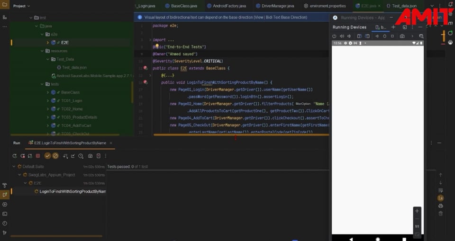Switch to Test_data.json editor tab
The image size is (455, 241).
(x=401, y=6)
